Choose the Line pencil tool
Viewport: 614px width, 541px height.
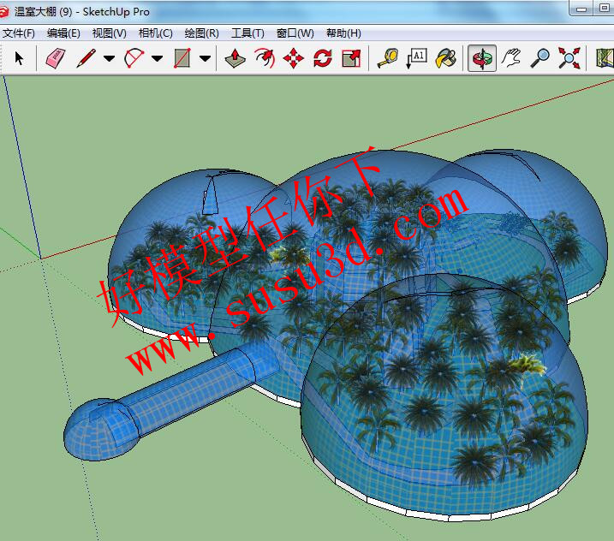pos(86,58)
